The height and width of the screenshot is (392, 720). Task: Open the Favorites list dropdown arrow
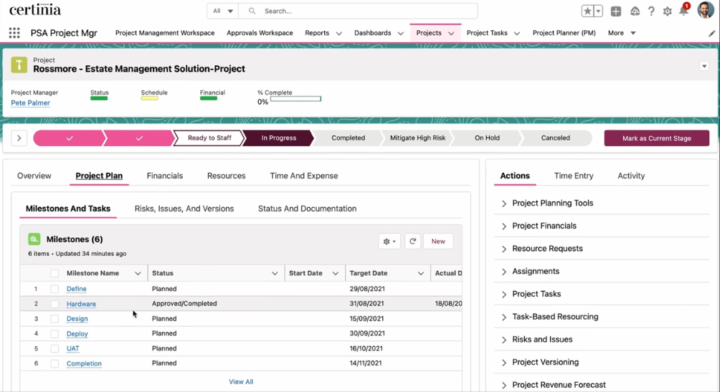click(x=598, y=11)
